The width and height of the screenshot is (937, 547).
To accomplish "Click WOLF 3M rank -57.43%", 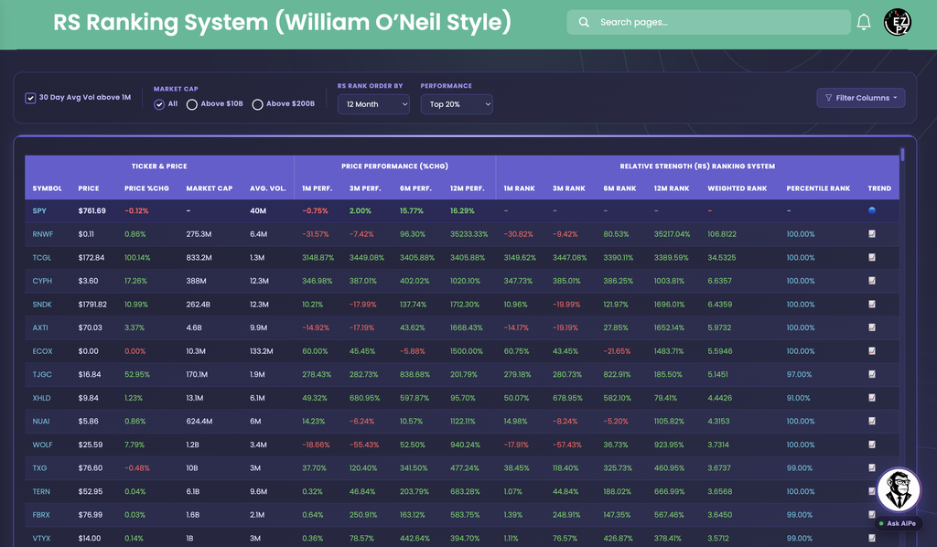I will pos(567,445).
